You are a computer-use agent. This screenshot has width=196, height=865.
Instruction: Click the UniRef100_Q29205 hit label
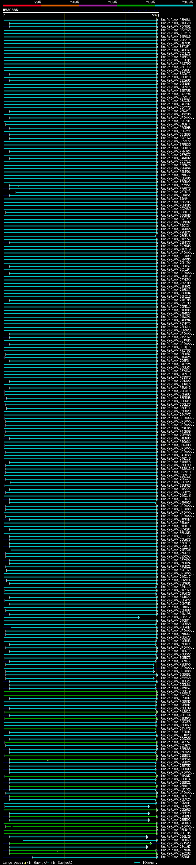pyautogui.click(x=176, y=556)
